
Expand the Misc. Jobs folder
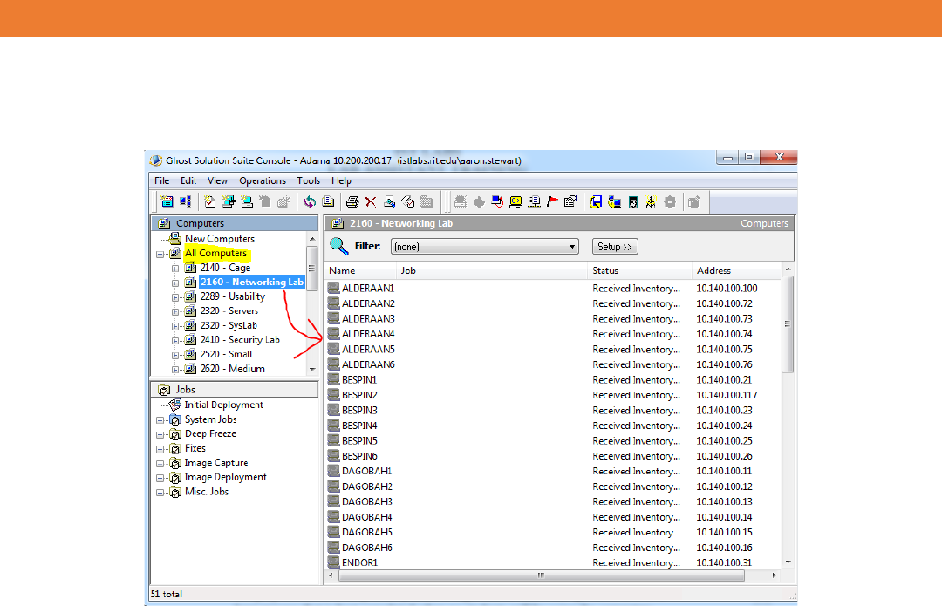160,493
